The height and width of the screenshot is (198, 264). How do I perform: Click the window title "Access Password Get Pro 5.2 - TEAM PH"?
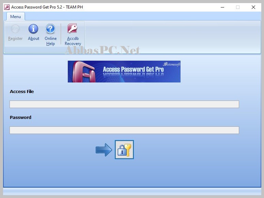pyautogui.click(x=47, y=7)
